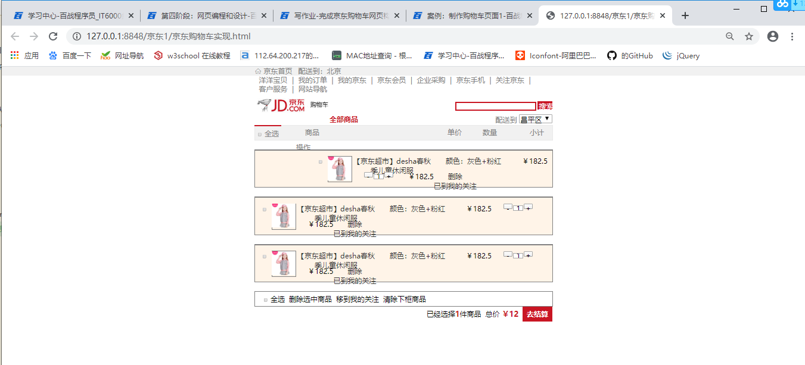Screen dimensions: 805x365
Task: Switch to 写作业-完成京东购物车 tab
Action: pos(340,15)
